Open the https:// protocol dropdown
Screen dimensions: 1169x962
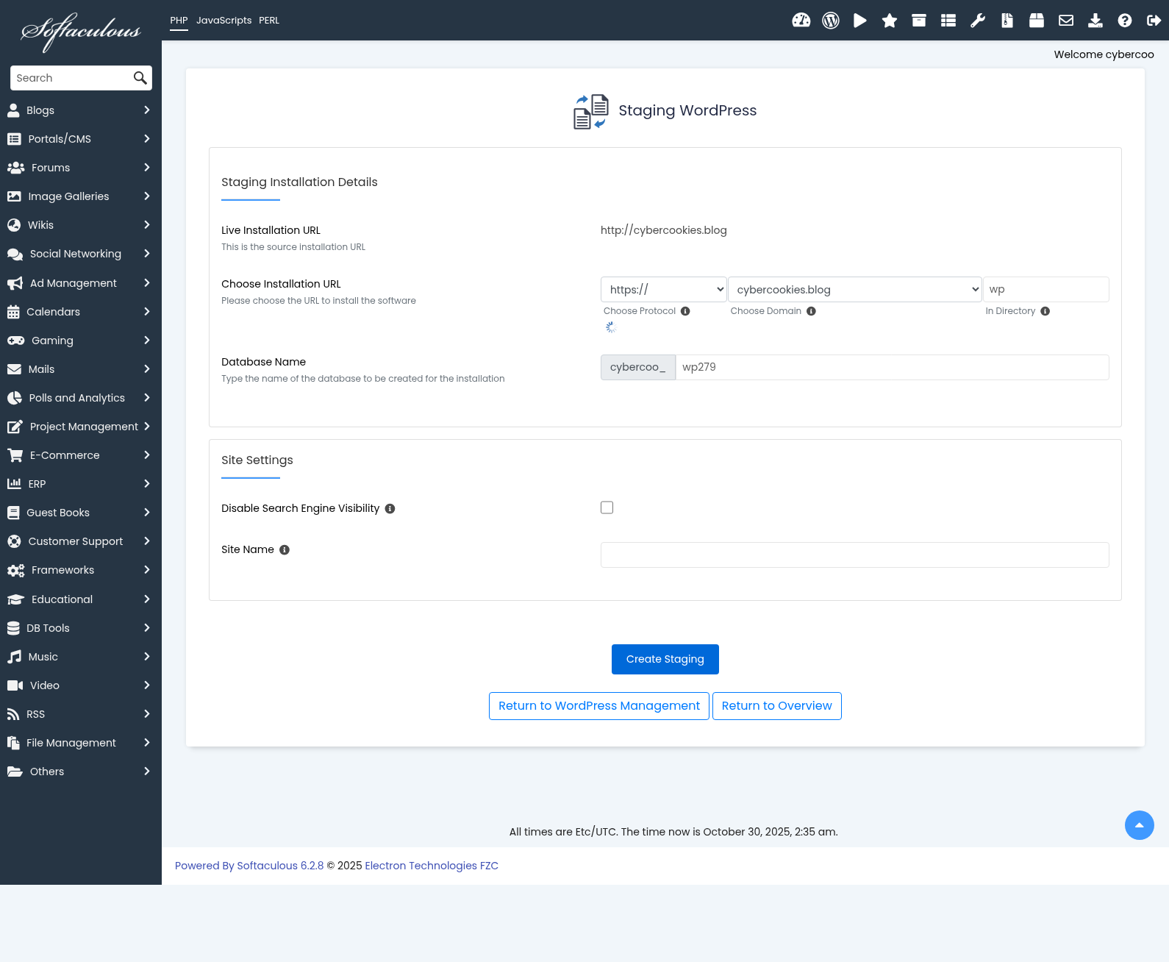[664, 290]
